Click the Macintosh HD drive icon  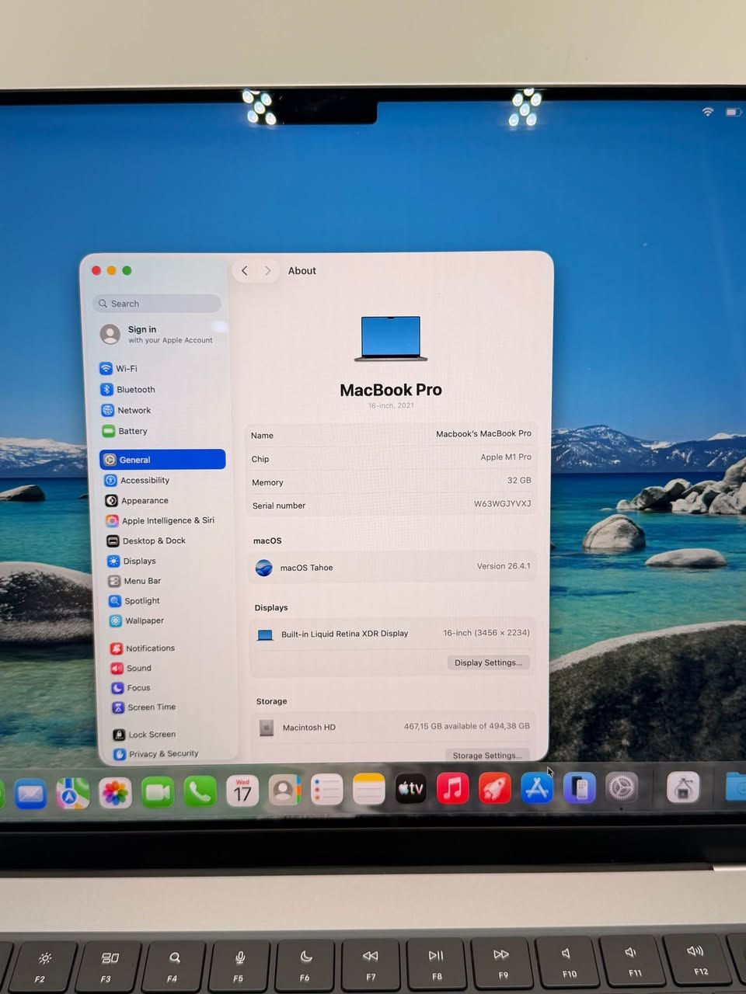(267, 728)
